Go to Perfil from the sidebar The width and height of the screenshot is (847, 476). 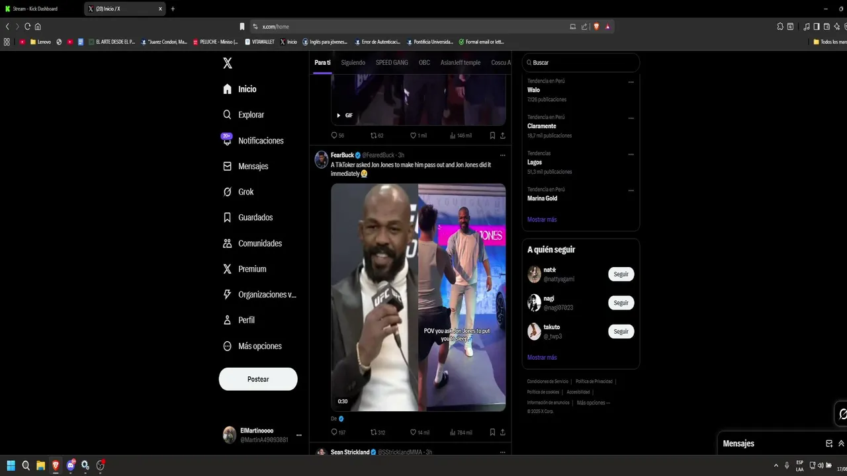click(239, 320)
